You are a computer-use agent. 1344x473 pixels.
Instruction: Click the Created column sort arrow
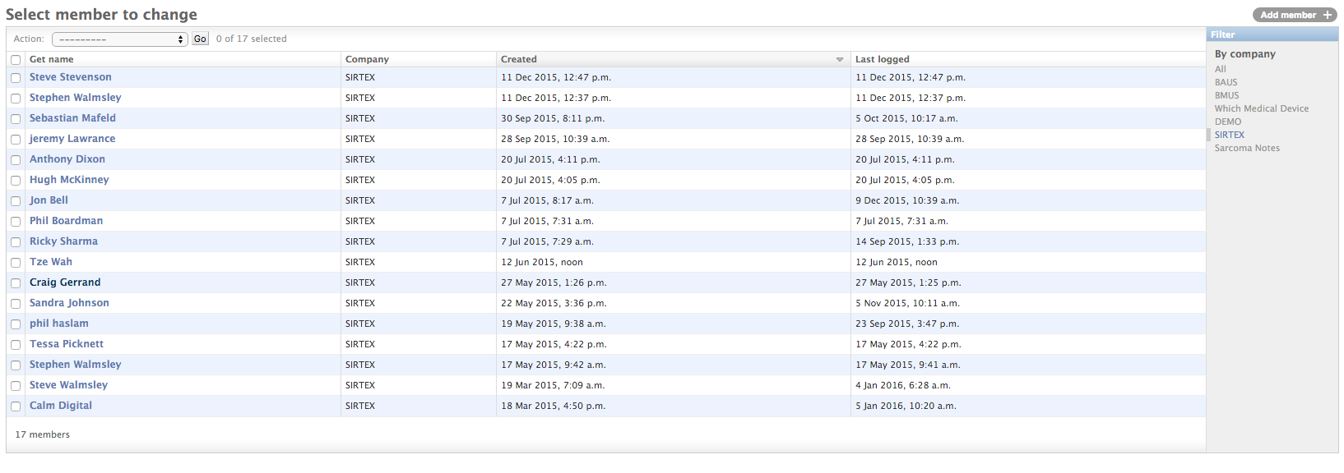pos(839,60)
